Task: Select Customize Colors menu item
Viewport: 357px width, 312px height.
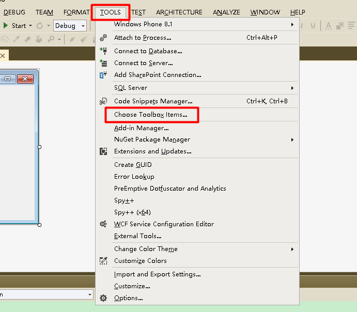Action: pos(197,260)
